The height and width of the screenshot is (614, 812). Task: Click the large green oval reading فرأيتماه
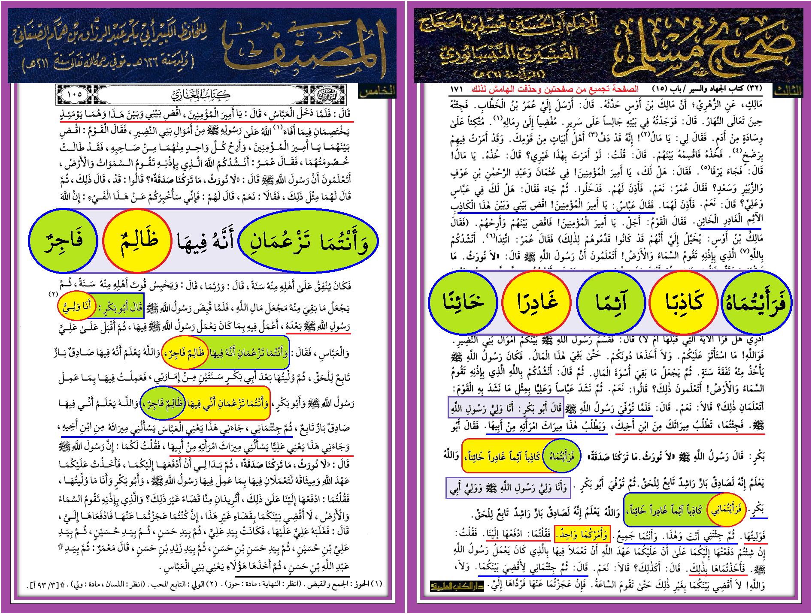(x=756, y=302)
